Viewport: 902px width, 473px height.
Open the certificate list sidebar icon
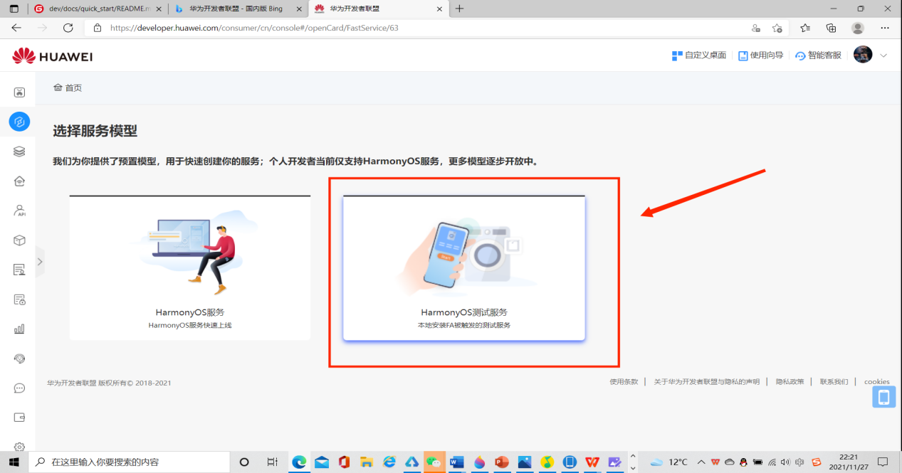tap(20, 270)
